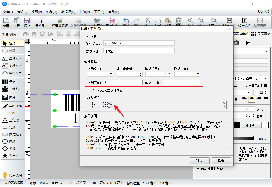Delete the object with the trash icon

point(179,21)
